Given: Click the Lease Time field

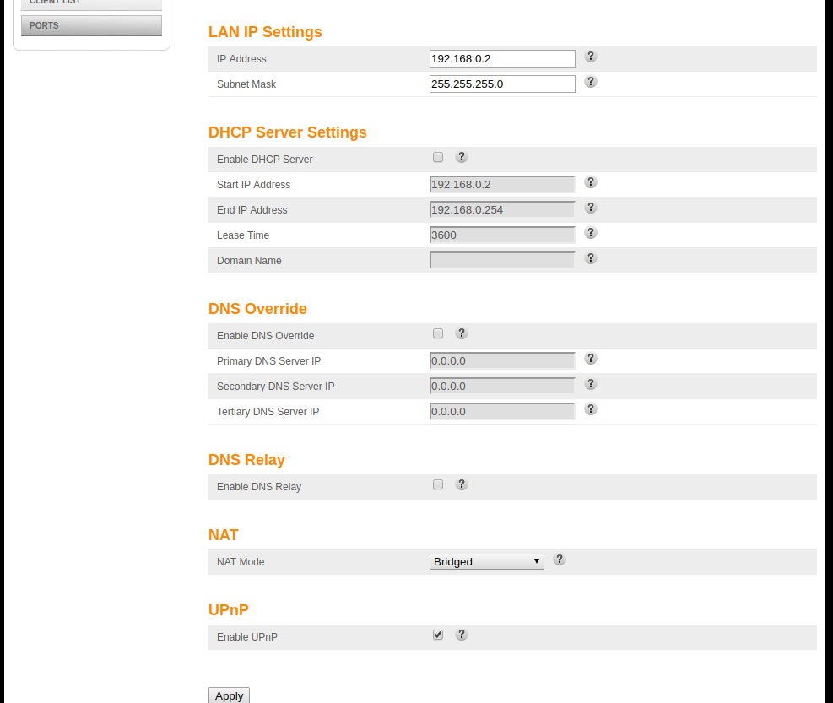Looking at the screenshot, I should point(502,235).
